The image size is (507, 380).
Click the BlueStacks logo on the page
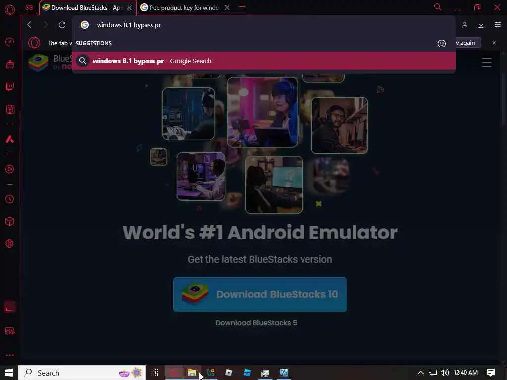(x=38, y=63)
